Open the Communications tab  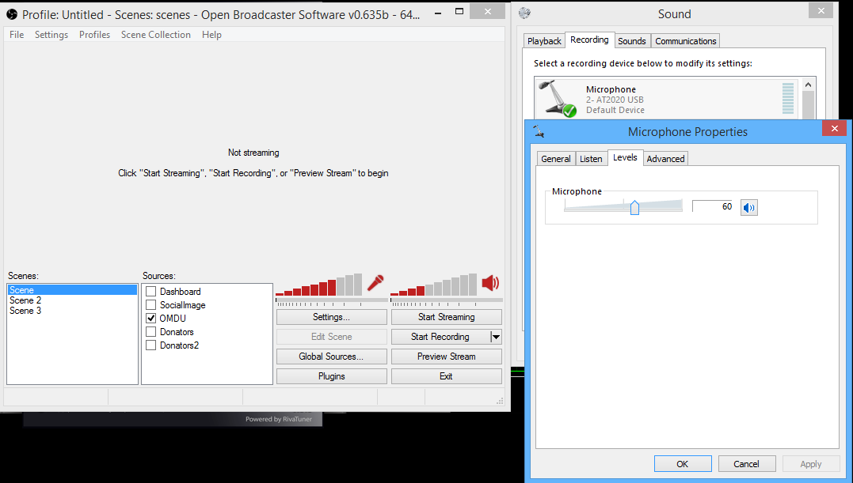(x=685, y=41)
